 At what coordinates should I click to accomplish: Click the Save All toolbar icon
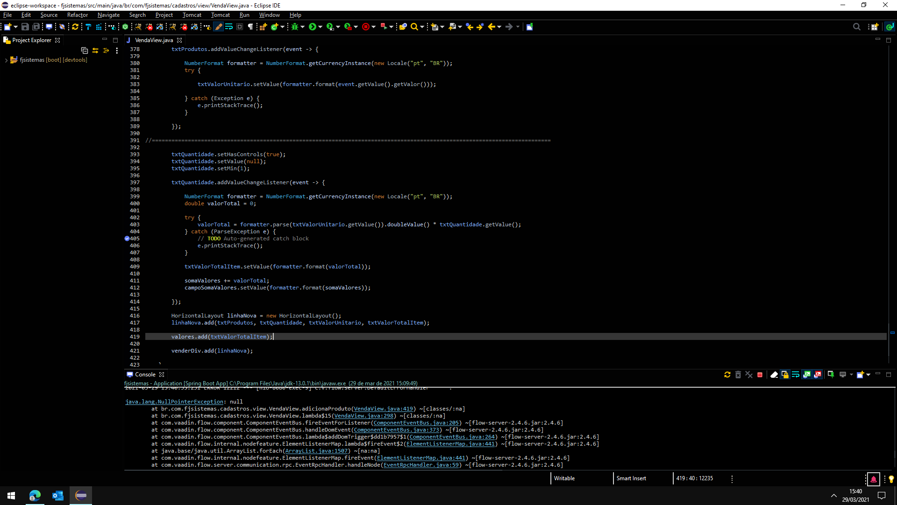pyautogui.click(x=36, y=27)
